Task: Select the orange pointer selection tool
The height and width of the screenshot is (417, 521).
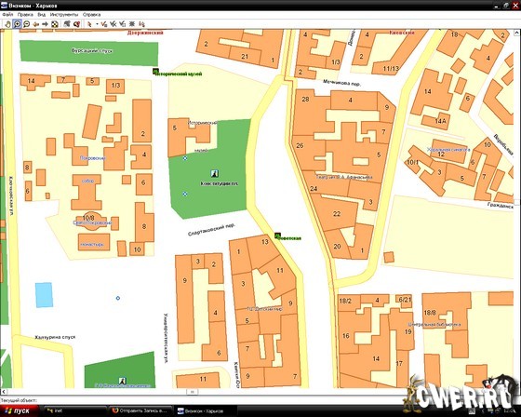Action: [89, 24]
